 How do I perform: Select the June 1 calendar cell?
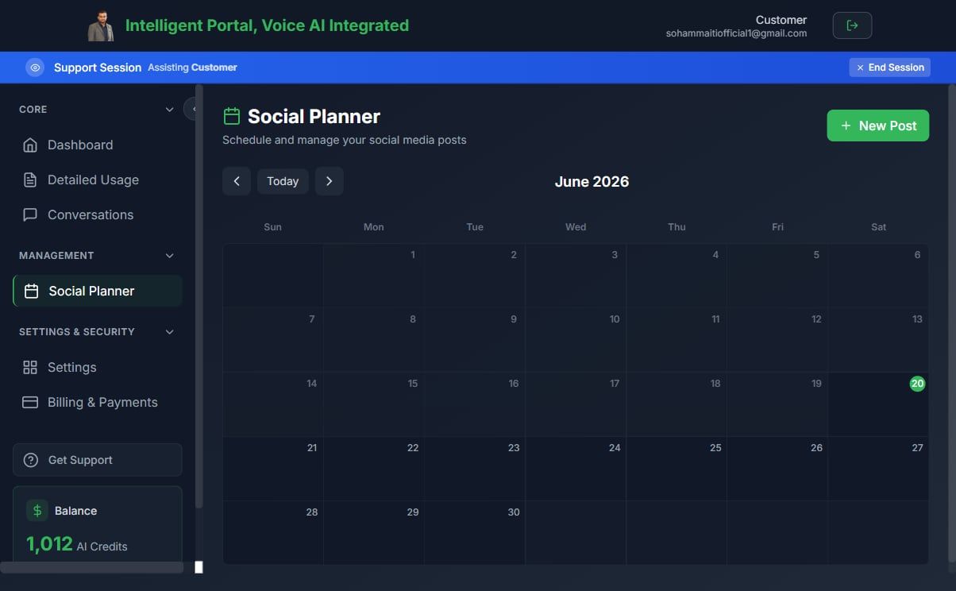(373, 276)
